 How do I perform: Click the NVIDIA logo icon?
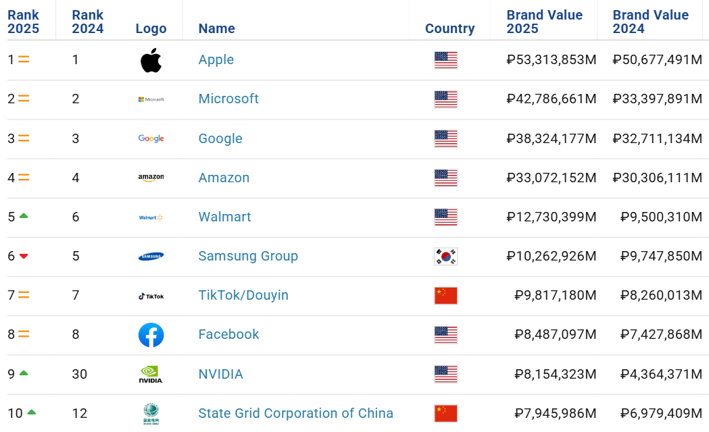point(151,374)
